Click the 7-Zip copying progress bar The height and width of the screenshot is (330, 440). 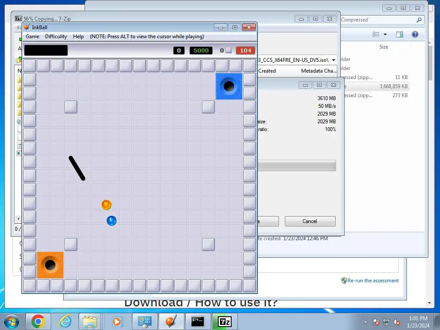(296, 165)
